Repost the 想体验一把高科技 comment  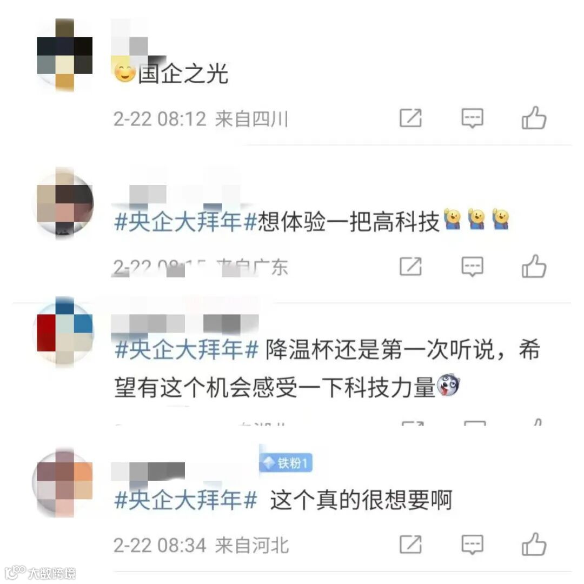tap(410, 266)
